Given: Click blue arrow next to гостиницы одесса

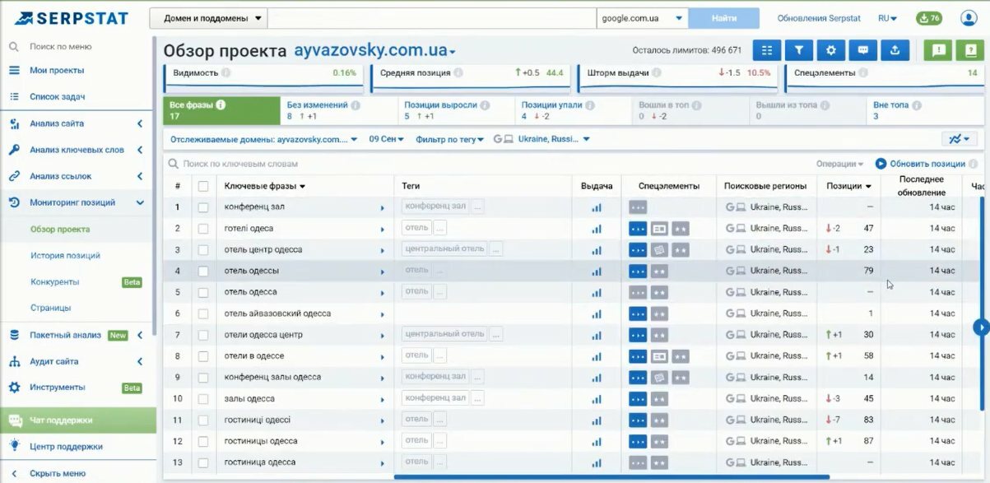Looking at the screenshot, I should pyautogui.click(x=383, y=442).
